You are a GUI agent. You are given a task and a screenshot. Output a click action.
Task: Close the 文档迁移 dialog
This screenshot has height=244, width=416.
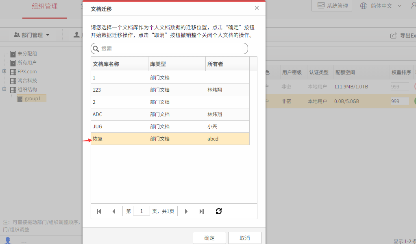[x=257, y=8]
